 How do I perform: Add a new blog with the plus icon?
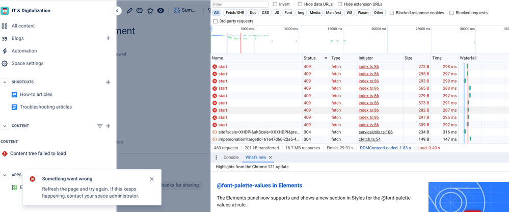coord(108,38)
